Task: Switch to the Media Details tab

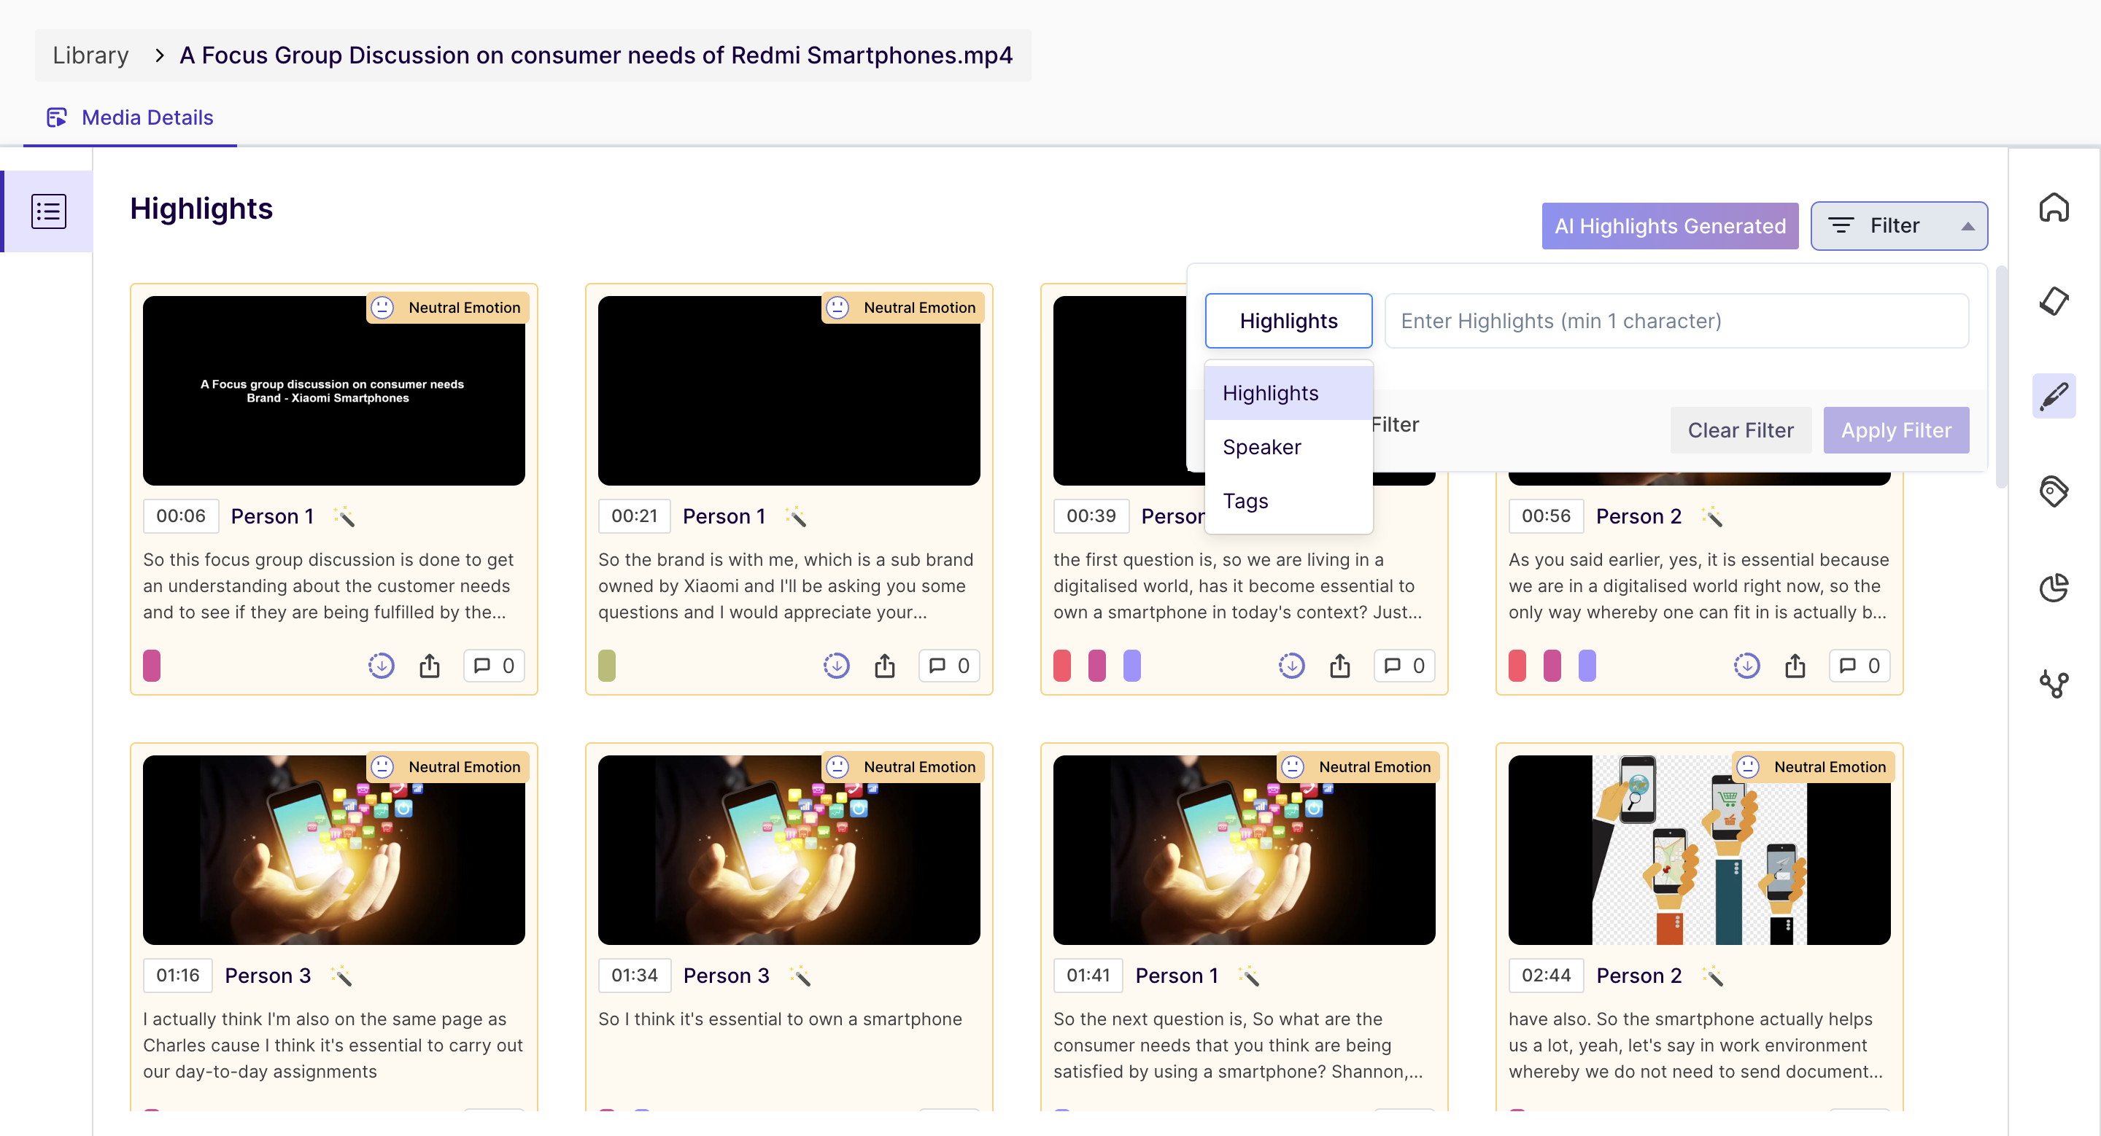Action: click(x=131, y=117)
